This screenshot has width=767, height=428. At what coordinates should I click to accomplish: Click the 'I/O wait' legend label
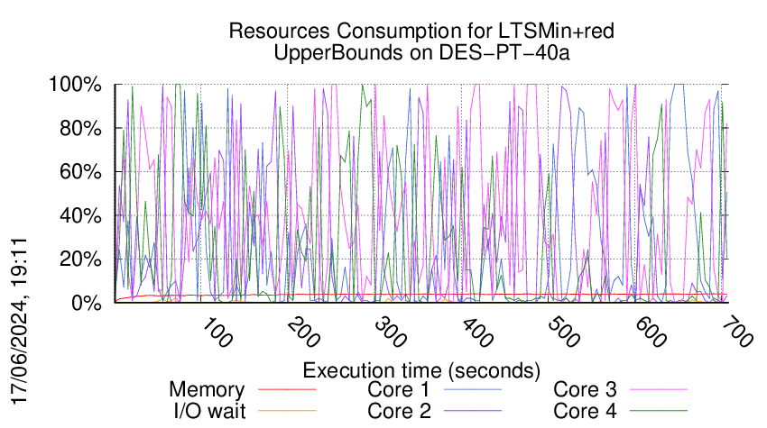(x=209, y=411)
